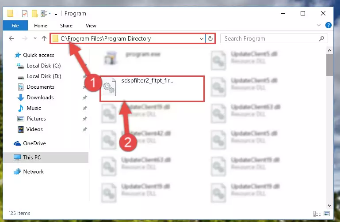Refresh the current folder view

[210, 38]
